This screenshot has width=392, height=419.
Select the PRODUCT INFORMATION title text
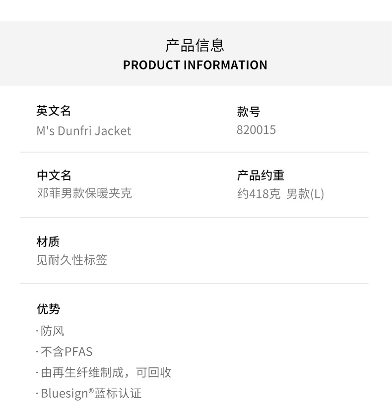tap(195, 65)
